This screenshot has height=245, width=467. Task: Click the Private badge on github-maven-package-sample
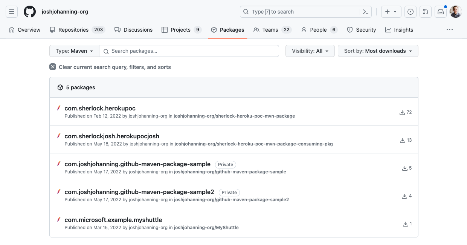click(x=225, y=164)
